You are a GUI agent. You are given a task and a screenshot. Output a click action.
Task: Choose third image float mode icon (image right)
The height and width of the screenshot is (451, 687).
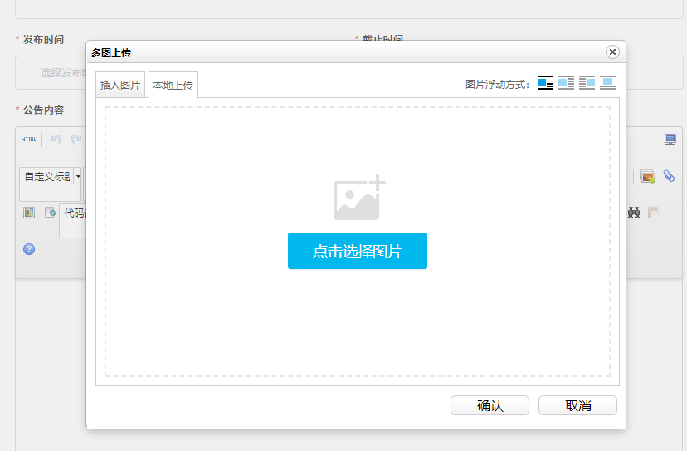587,82
